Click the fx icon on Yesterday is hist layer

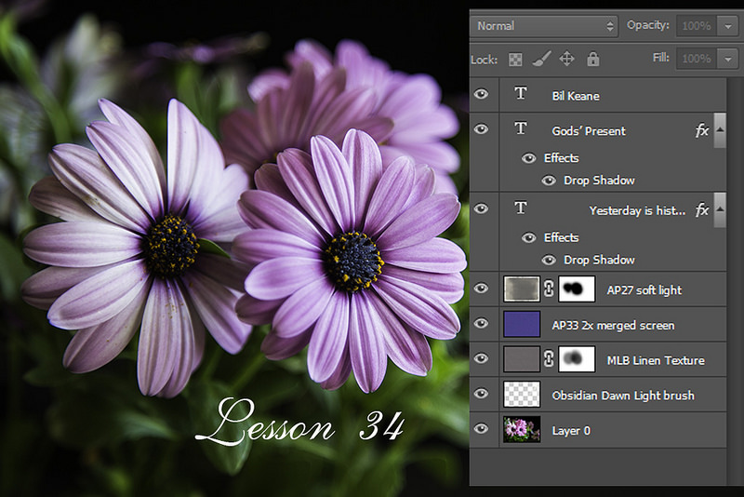tap(702, 210)
